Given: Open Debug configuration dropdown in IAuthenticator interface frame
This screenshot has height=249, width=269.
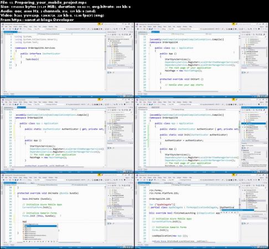Looking at the screenshot, I should point(30,29).
